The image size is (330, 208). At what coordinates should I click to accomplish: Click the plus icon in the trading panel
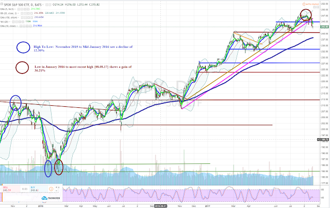[56, 187]
